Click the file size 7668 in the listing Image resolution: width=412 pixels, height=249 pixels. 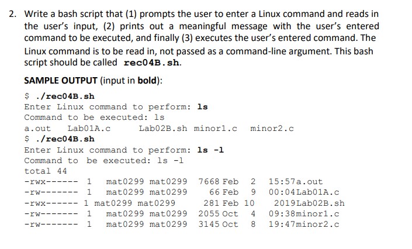(x=209, y=182)
